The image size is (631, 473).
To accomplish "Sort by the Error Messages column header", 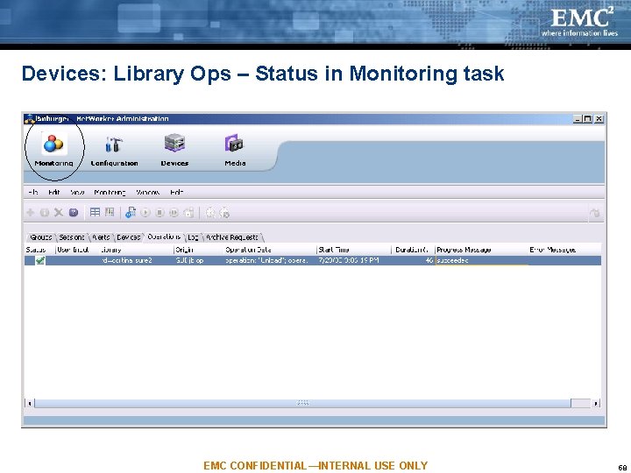I will coord(564,250).
